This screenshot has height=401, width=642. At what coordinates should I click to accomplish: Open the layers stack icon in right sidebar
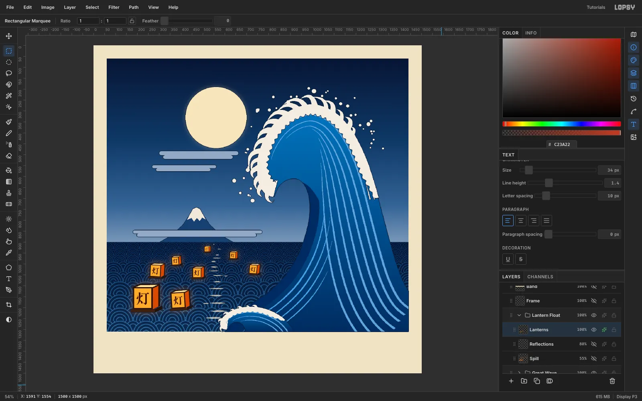[634, 73]
